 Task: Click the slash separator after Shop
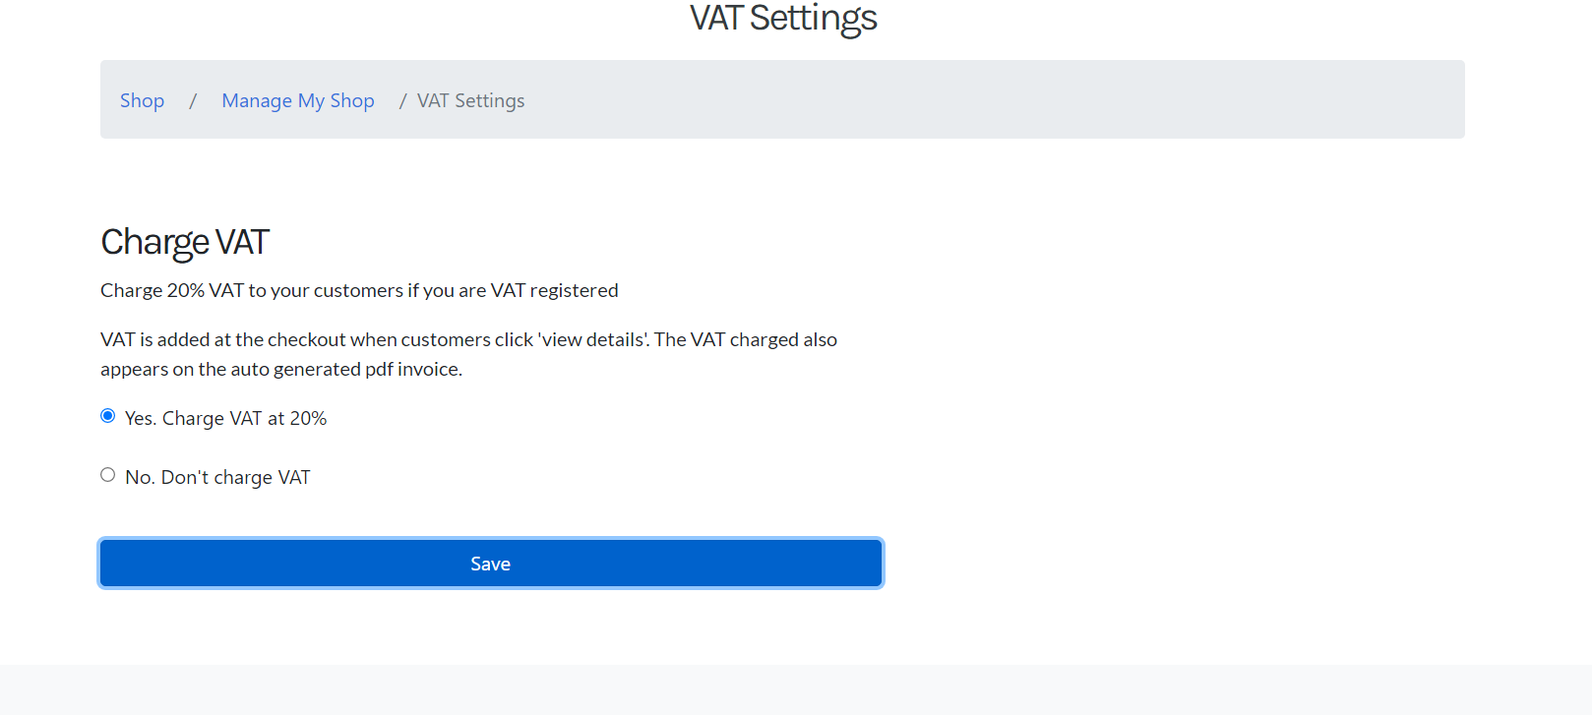(x=193, y=100)
